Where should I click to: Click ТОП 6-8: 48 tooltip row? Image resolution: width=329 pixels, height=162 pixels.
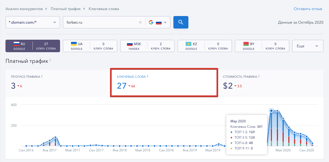[242, 143]
